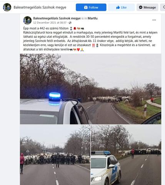The image size is (165, 185).
Task: Click the page name in the top header
Action: [x=40, y=7]
